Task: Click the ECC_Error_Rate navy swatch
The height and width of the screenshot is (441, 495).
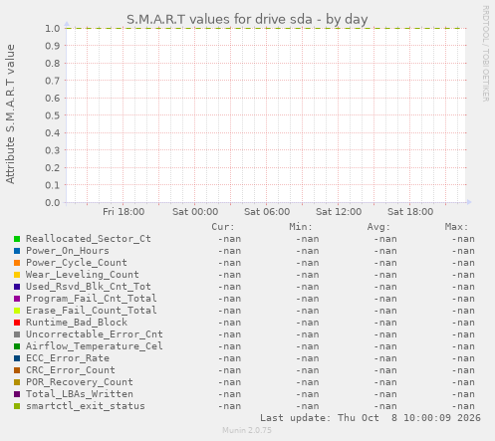Action: [x=17, y=358]
